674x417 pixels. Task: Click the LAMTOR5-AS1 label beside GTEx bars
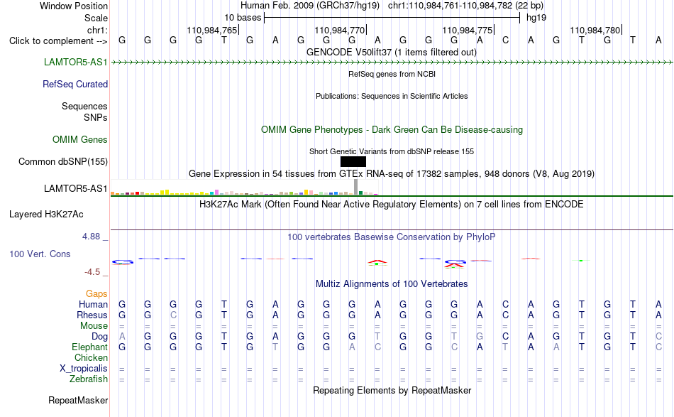[76, 188]
